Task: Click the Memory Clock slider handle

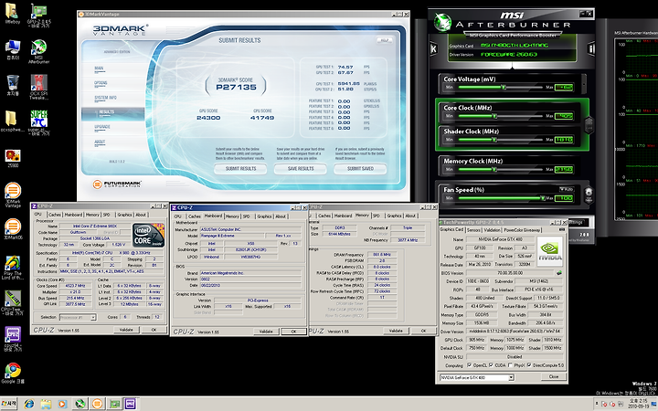Action: point(495,170)
